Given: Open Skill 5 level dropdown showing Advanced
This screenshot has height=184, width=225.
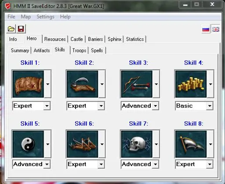Looking at the screenshot, I should (32, 164).
